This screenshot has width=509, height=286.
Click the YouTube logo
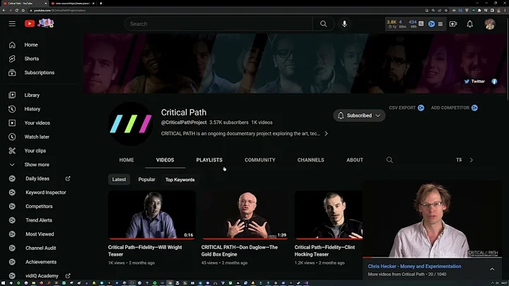tap(30, 23)
